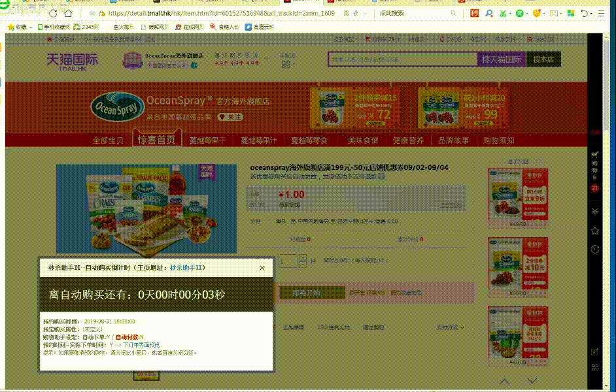This screenshot has width=616, height=392.
Task: Show previous recommendations with up chevron
Action: [504, 382]
